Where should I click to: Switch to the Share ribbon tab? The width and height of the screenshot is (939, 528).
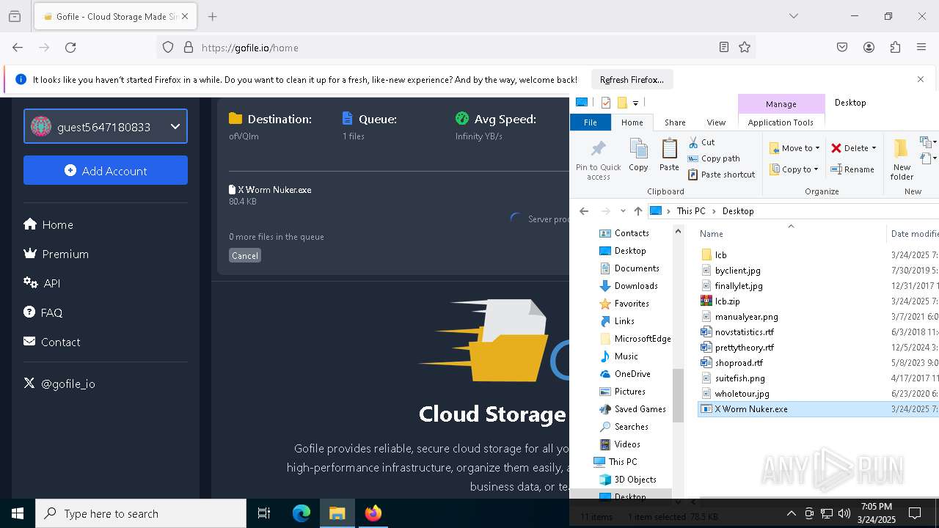[675, 122]
